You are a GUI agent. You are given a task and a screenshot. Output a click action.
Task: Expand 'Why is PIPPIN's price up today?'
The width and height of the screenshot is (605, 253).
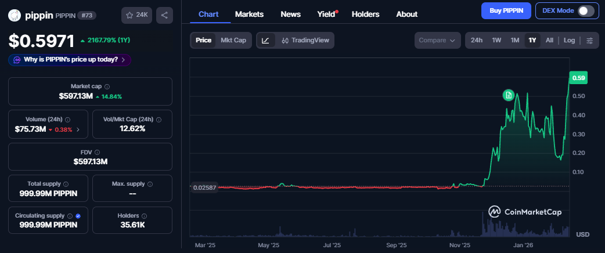point(70,59)
